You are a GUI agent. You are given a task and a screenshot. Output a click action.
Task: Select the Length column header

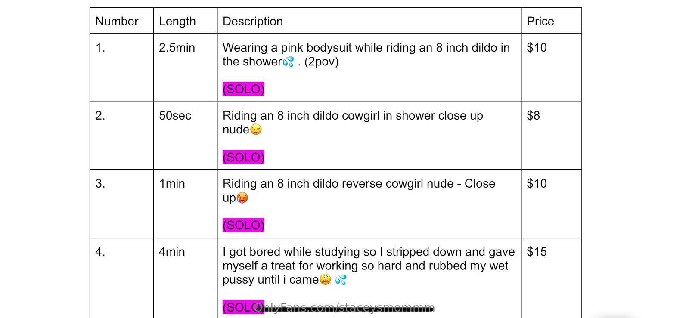[x=177, y=21]
